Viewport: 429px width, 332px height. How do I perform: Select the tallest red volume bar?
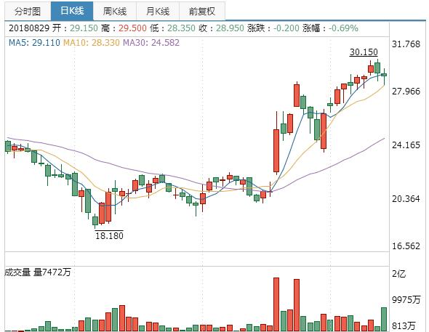276,304
